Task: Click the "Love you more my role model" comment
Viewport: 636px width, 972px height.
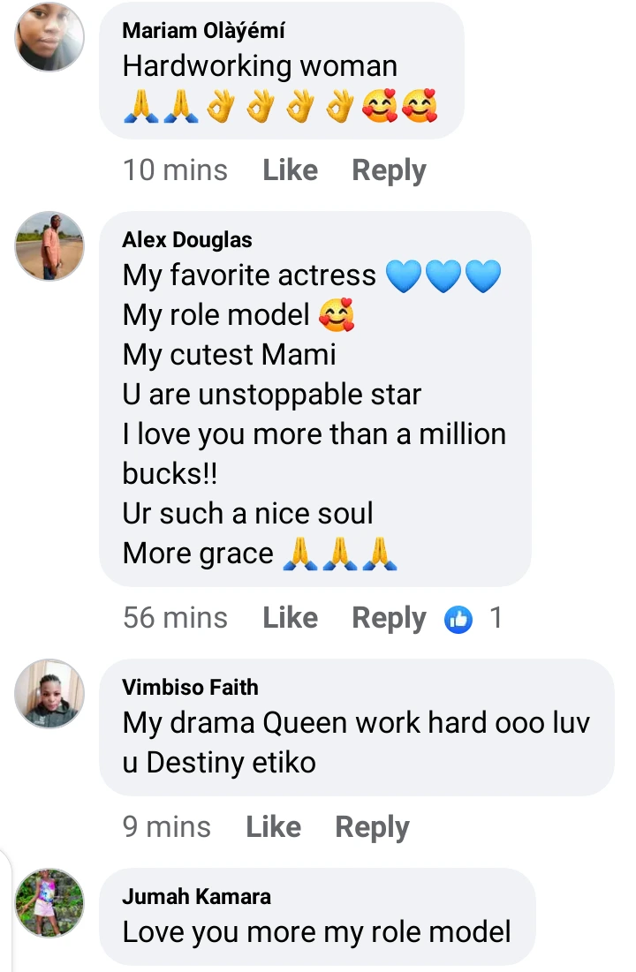Action: click(317, 932)
